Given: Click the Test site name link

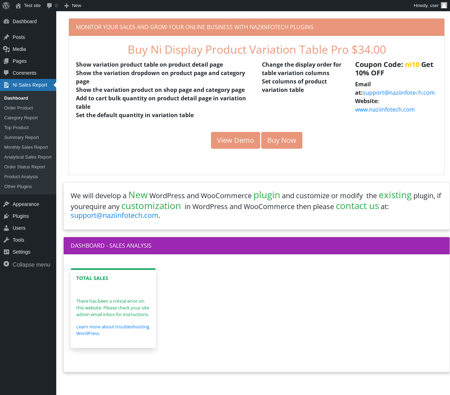Looking at the screenshot, I should coord(32,6).
